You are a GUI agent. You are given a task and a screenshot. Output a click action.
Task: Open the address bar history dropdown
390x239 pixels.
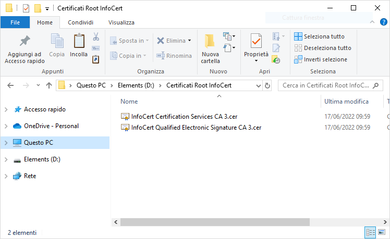pos(258,85)
